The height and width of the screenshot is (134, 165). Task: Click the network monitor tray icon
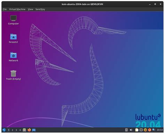141,130
